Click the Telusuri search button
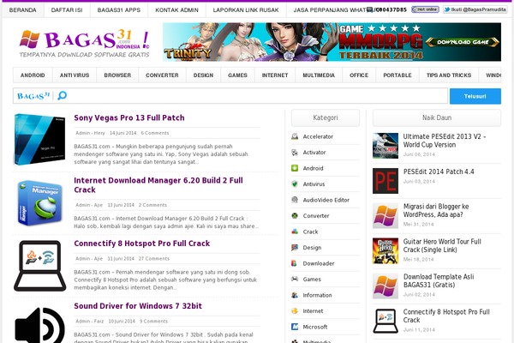This screenshot has height=343, width=514. 475,96
